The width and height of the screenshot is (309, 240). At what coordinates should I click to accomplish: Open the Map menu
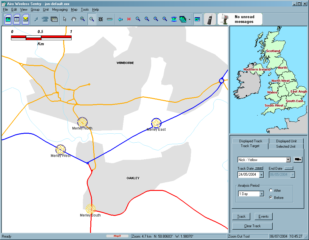pyautogui.click(x=74, y=10)
